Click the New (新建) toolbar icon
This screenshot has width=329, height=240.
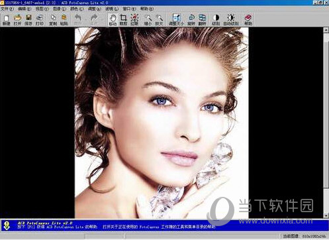(7, 20)
